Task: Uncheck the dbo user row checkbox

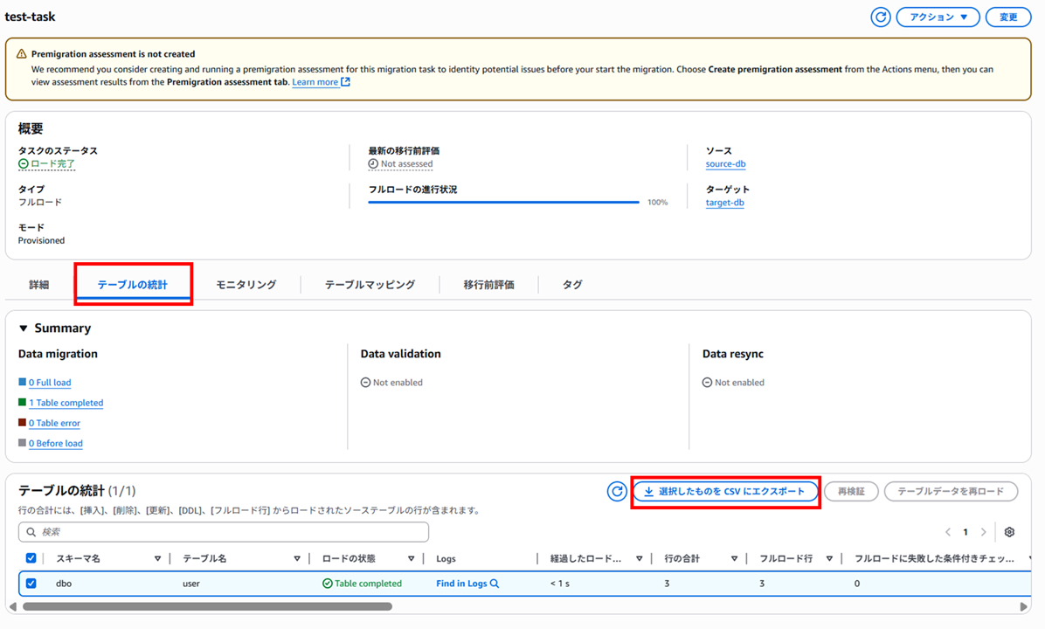Action: click(31, 583)
